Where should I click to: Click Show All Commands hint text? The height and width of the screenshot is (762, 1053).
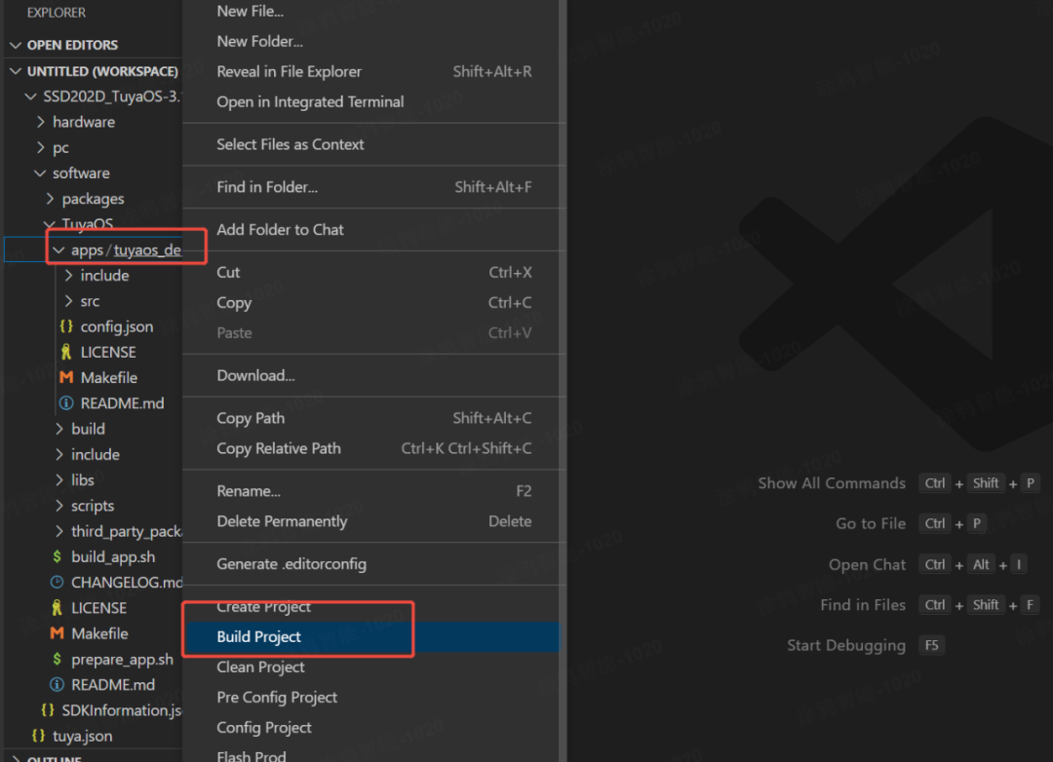click(x=832, y=482)
